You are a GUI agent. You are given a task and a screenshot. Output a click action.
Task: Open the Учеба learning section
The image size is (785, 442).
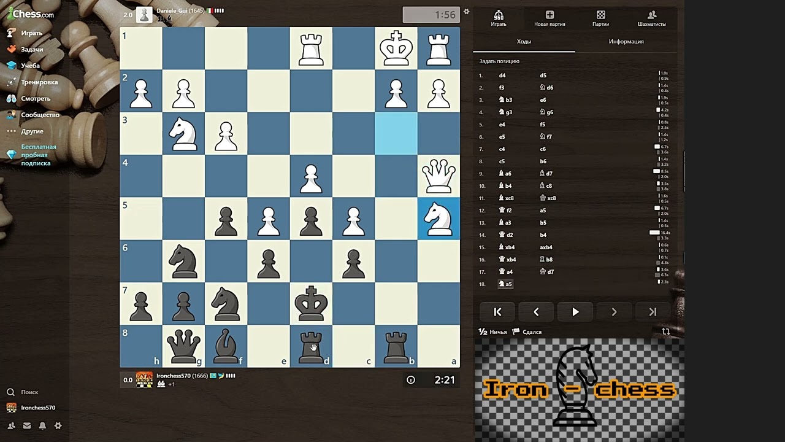(x=23, y=65)
